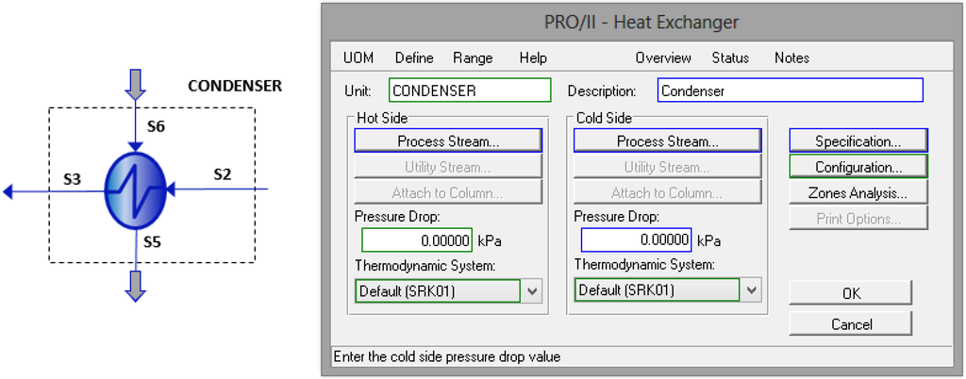Click Cold Side Process Stream button

coord(668,140)
